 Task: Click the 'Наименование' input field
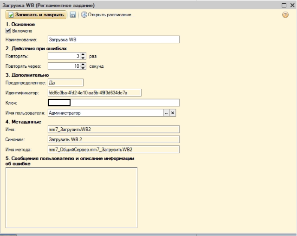point(113,39)
